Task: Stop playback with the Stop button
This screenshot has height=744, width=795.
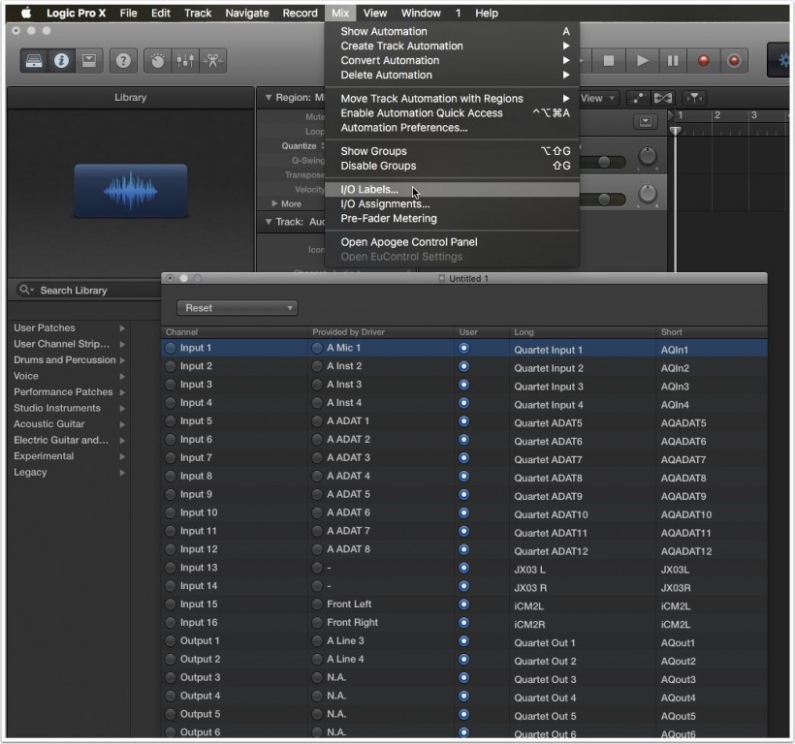Action: click(x=609, y=61)
